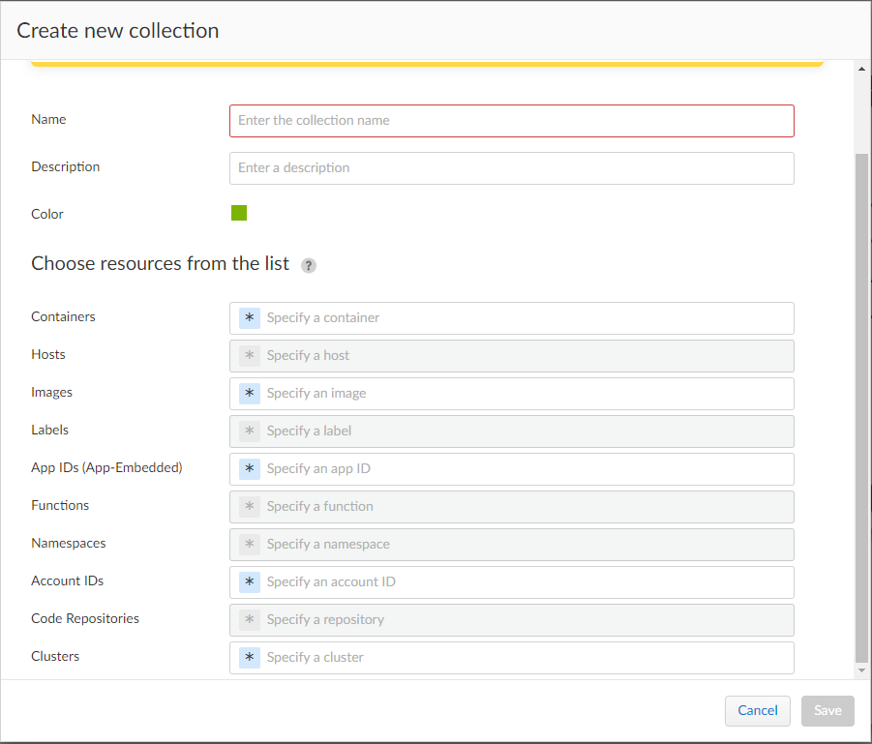This screenshot has width=872, height=744.
Task: Open the Specify an image field
Action: tap(527, 394)
